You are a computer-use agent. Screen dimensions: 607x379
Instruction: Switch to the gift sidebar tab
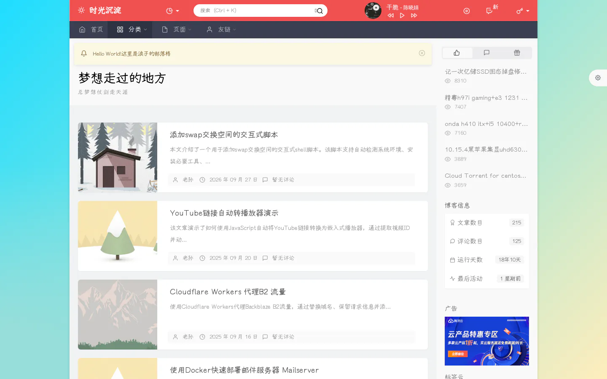click(x=517, y=53)
